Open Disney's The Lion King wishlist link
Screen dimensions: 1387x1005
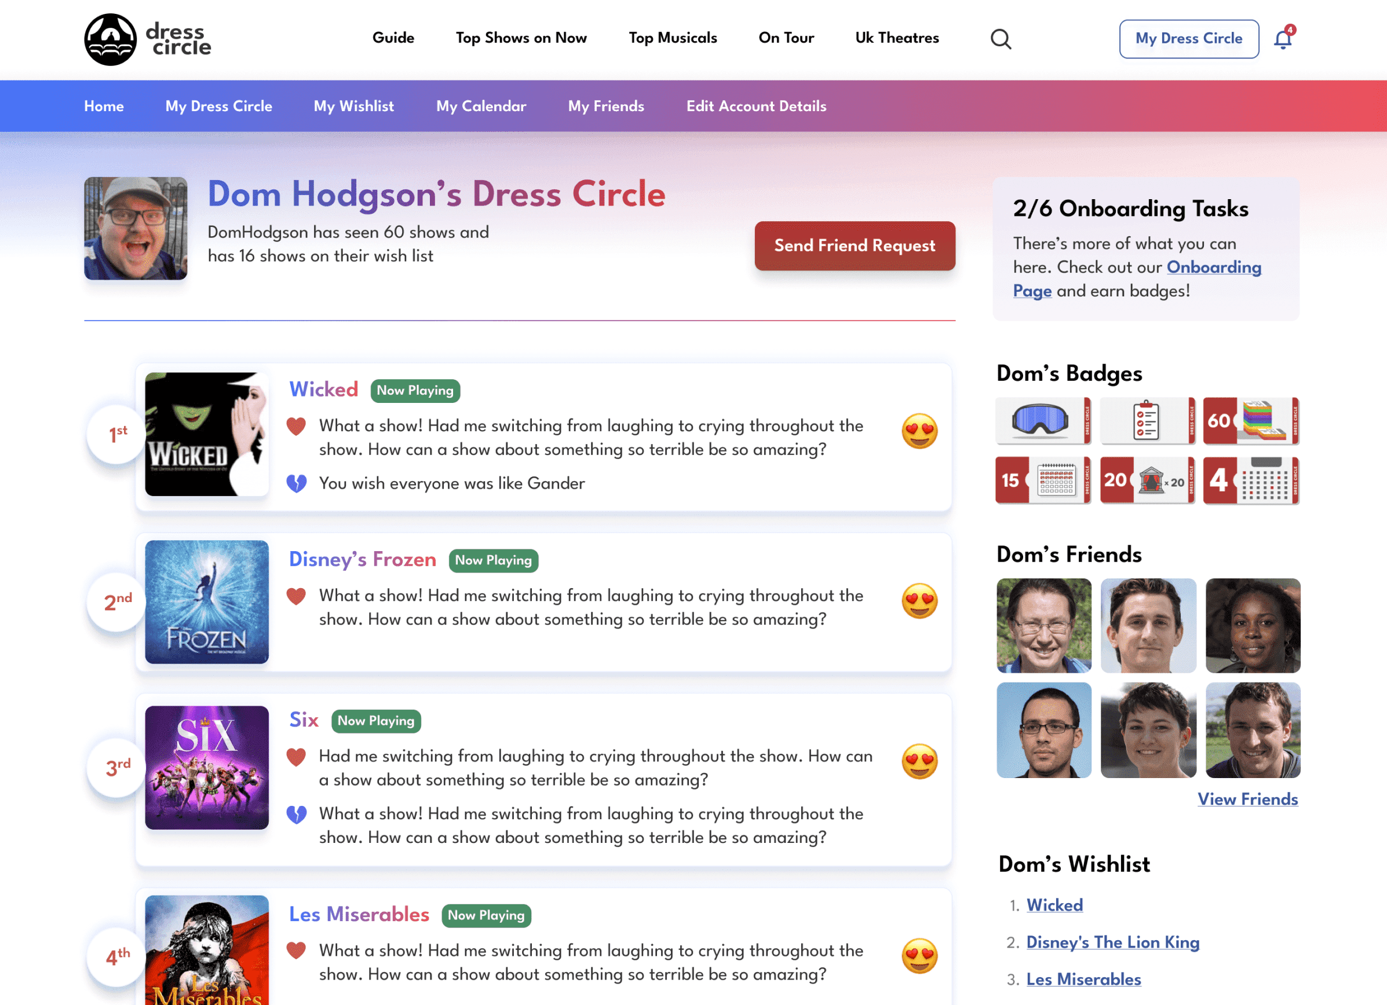click(x=1112, y=942)
